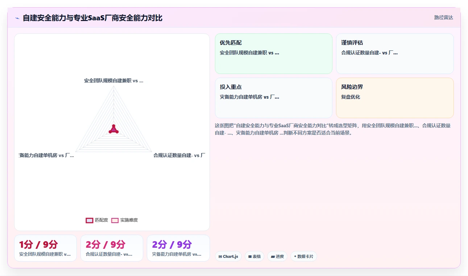The image size is (468, 276).
Task: Select the 进度 tag chip
Action: (277, 256)
